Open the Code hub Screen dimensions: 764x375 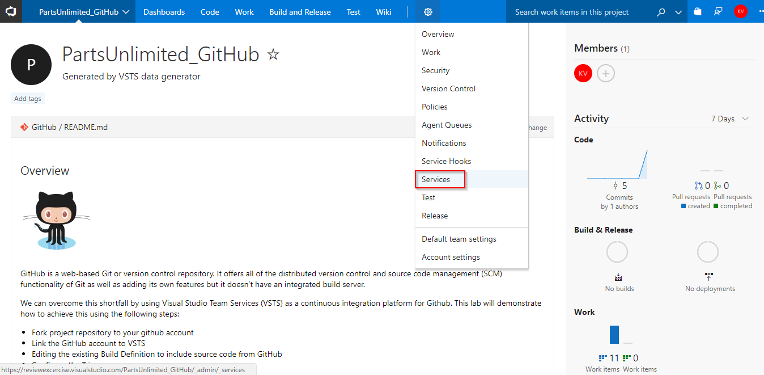tap(210, 12)
